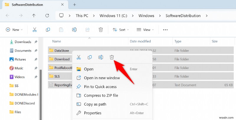The image size is (236, 120).
Task: Sort by the Name column header
Action: coord(57,41)
